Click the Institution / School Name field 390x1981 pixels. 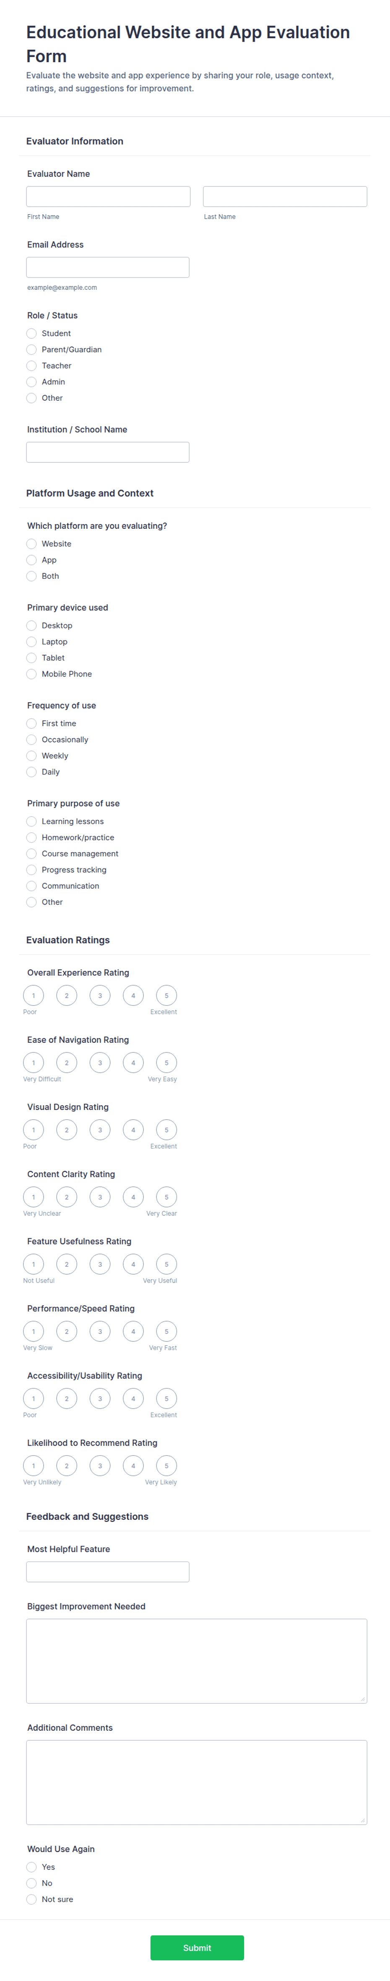pyautogui.click(x=107, y=452)
